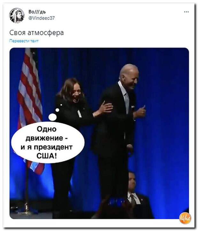Open the attached photo on the blue curtain
This screenshot has height=231, width=198.
coord(99,133)
